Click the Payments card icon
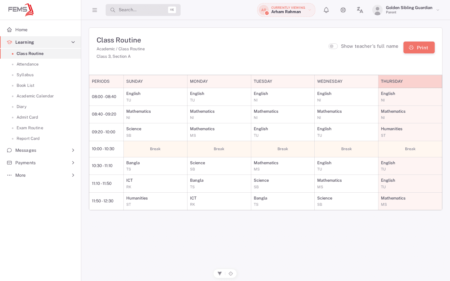450x281 pixels. click(9, 163)
